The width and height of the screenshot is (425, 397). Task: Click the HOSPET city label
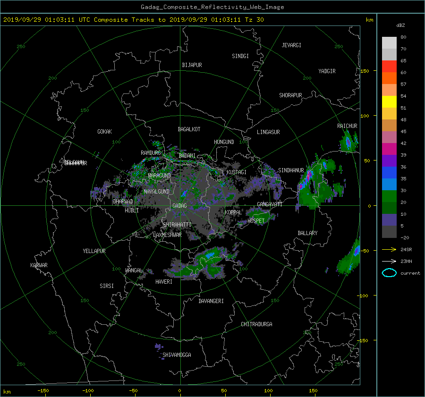(256, 221)
